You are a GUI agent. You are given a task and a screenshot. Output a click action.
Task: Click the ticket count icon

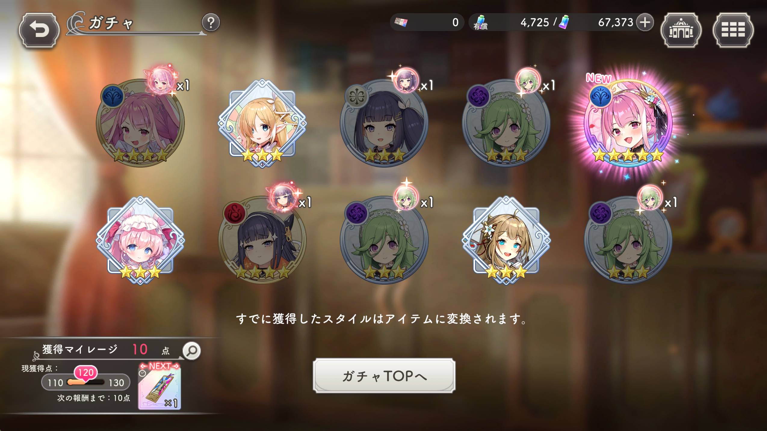[x=401, y=23]
